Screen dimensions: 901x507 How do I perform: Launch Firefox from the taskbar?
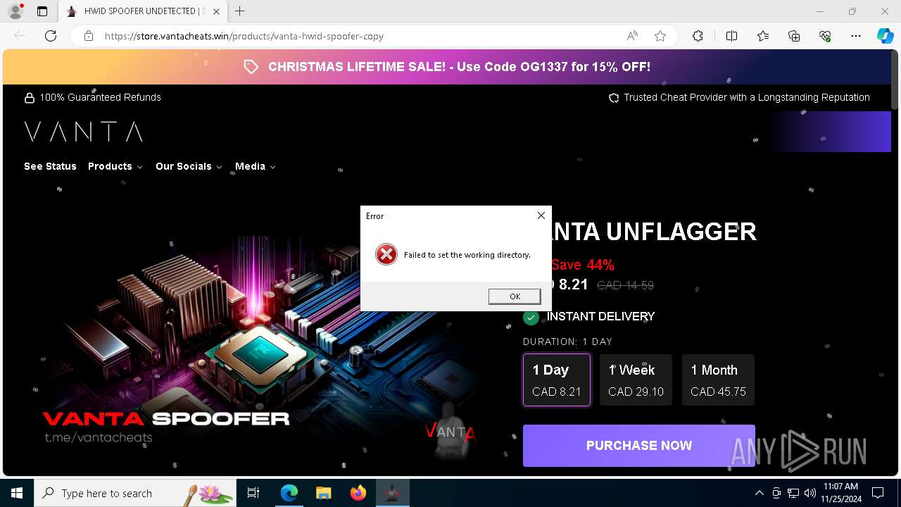click(x=358, y=493)
